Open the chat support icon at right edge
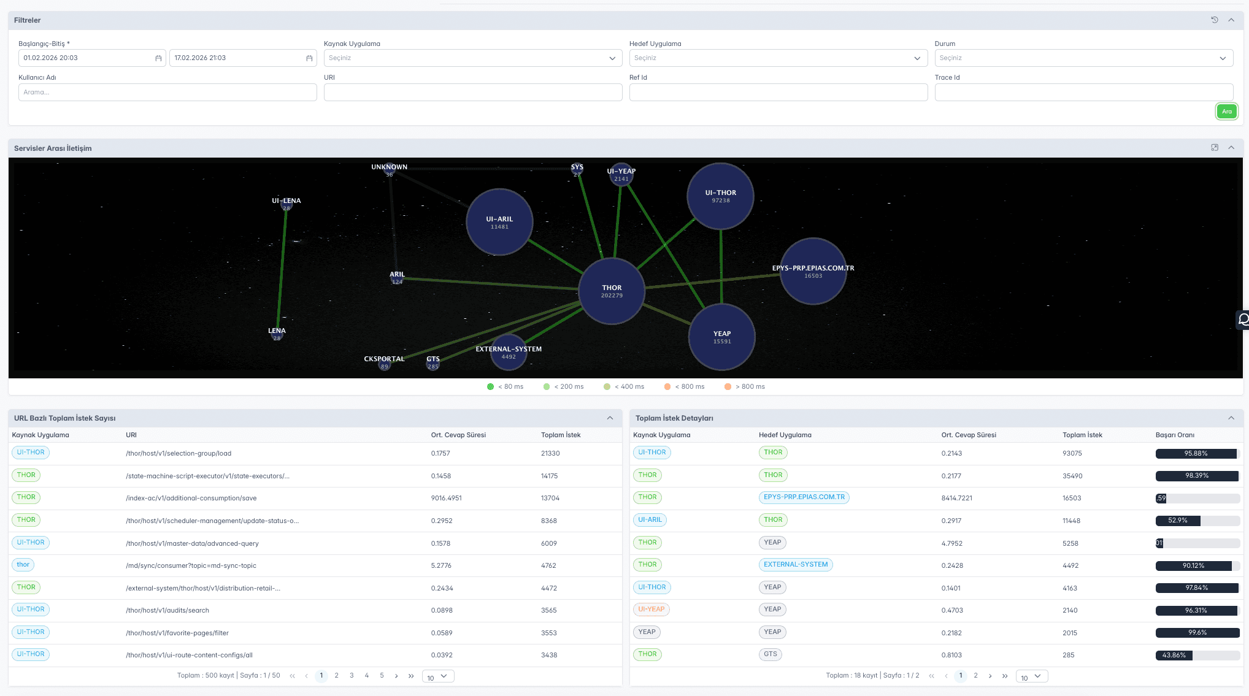 (1243, 319)
